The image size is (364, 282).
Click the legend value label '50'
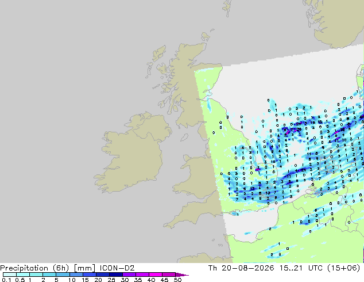[x=177, y=280]
